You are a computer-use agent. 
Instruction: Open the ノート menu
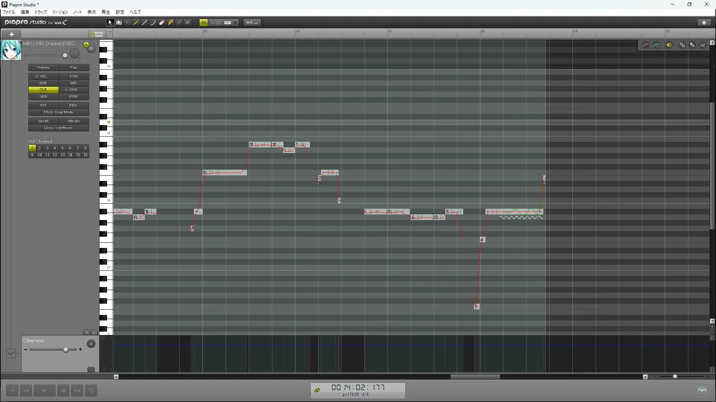(78, 12)
